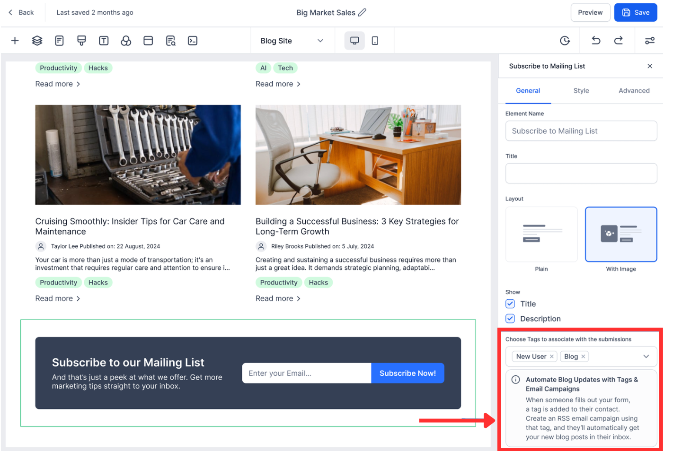The width and height of the screenshot is (673, 451).
Task: Redo the last change
Action: pos(619,41)
